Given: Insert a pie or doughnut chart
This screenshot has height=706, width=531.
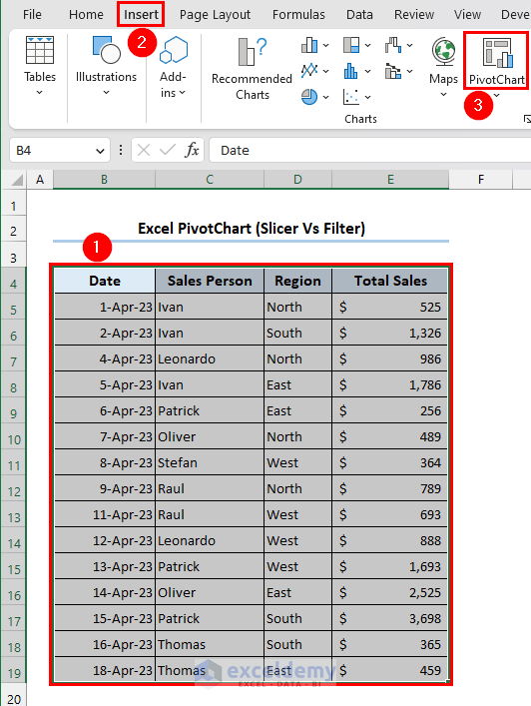Looking at the screenshot, I should click(x=309, y=96).
